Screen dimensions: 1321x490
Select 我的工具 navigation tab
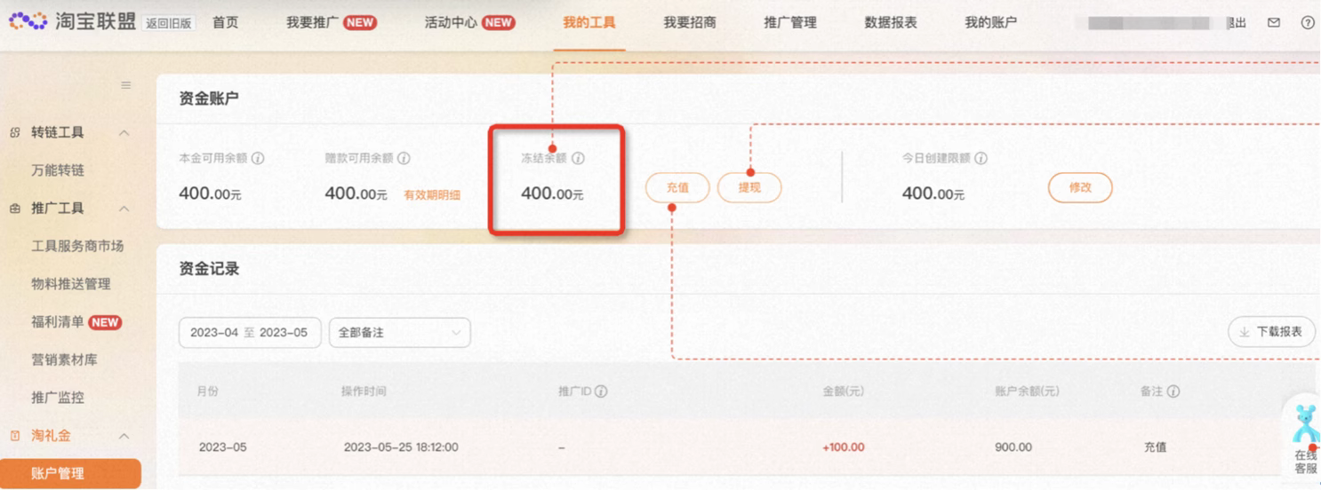(x=588, y=22)
